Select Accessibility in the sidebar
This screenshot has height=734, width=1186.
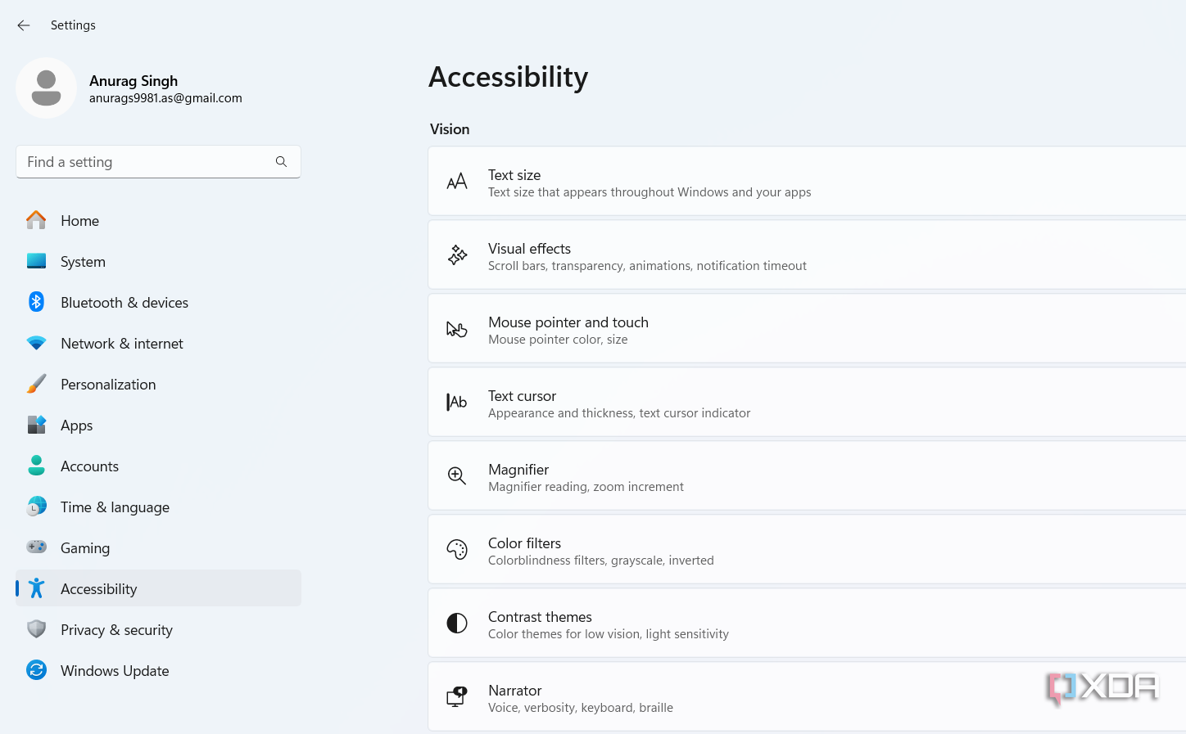[158, 589]
